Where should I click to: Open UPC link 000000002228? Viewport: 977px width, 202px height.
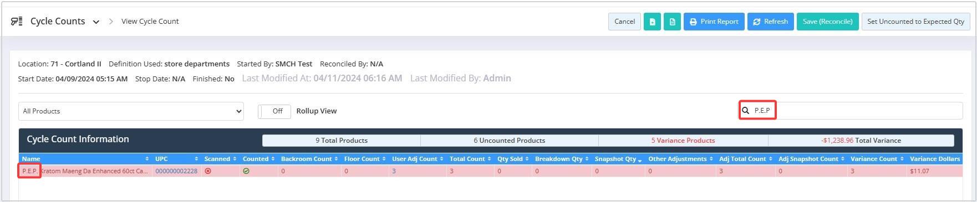pos(176,172)
